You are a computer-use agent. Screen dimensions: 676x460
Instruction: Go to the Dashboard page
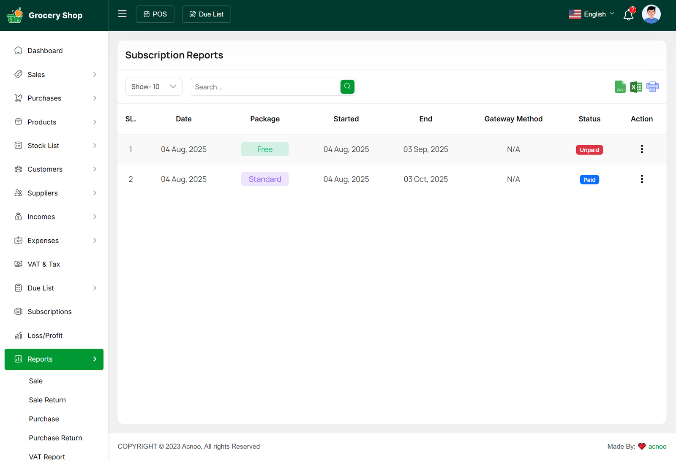click(45, 51)
